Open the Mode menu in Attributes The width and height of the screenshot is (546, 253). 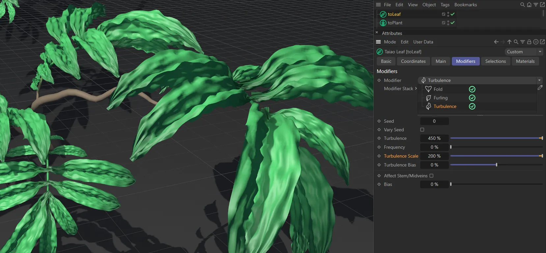(x=390, y=42)
